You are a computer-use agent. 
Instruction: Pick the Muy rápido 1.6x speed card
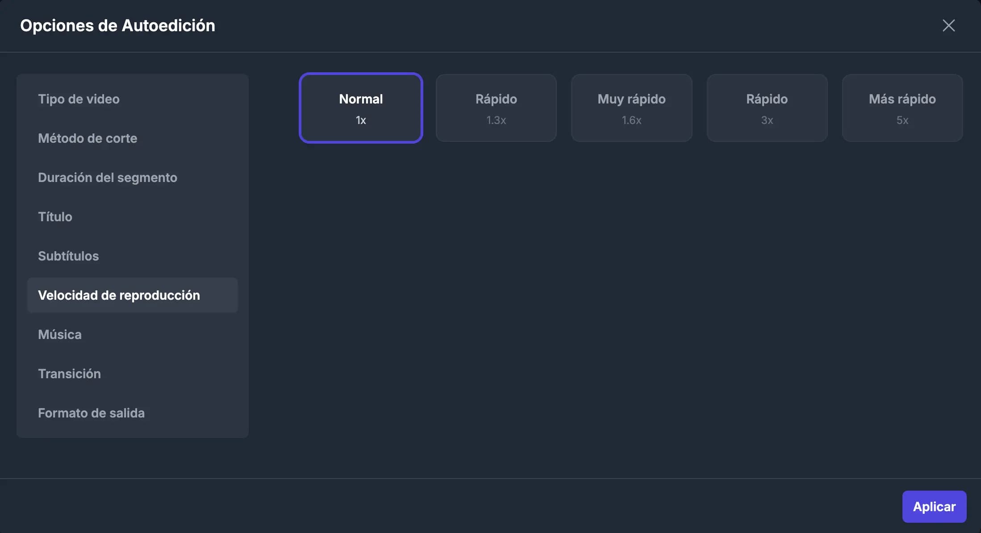pyautogui.click(x=631, y=107)
